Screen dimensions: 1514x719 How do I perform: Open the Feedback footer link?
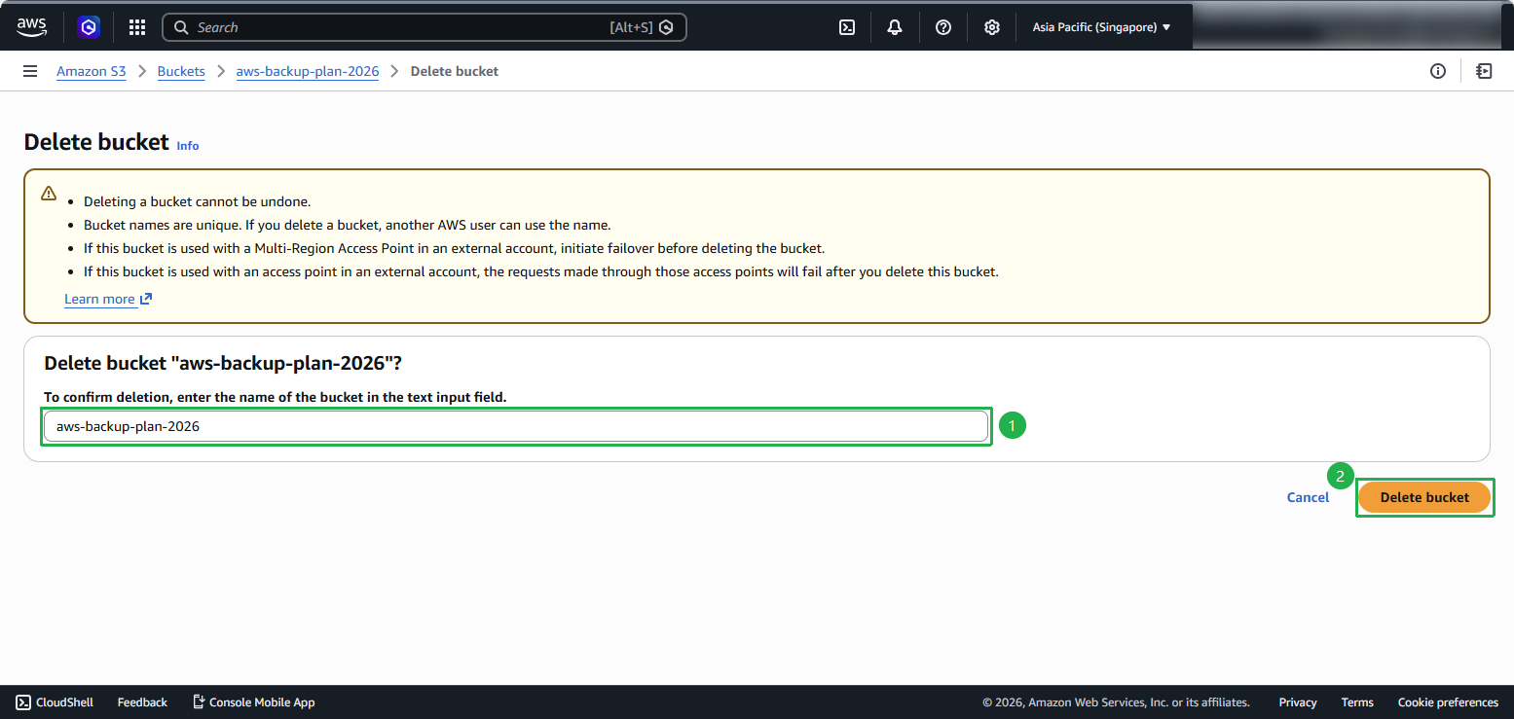[142, 702]
